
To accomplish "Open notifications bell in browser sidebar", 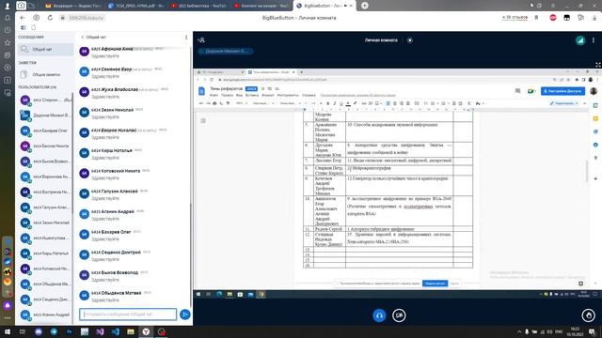I will [8, 18].
